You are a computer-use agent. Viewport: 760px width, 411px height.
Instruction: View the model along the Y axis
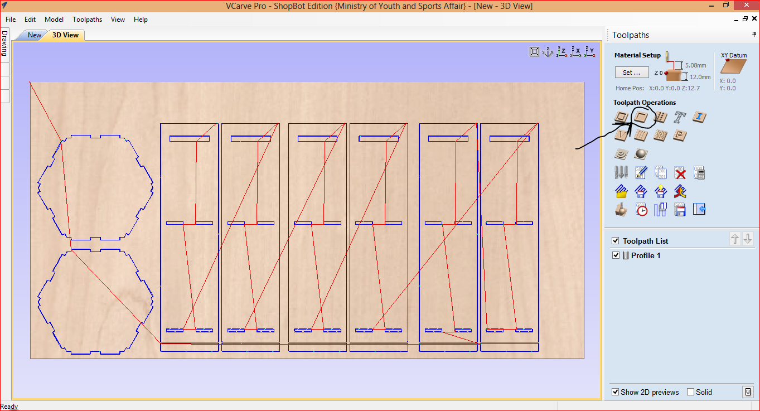point(590,52)
